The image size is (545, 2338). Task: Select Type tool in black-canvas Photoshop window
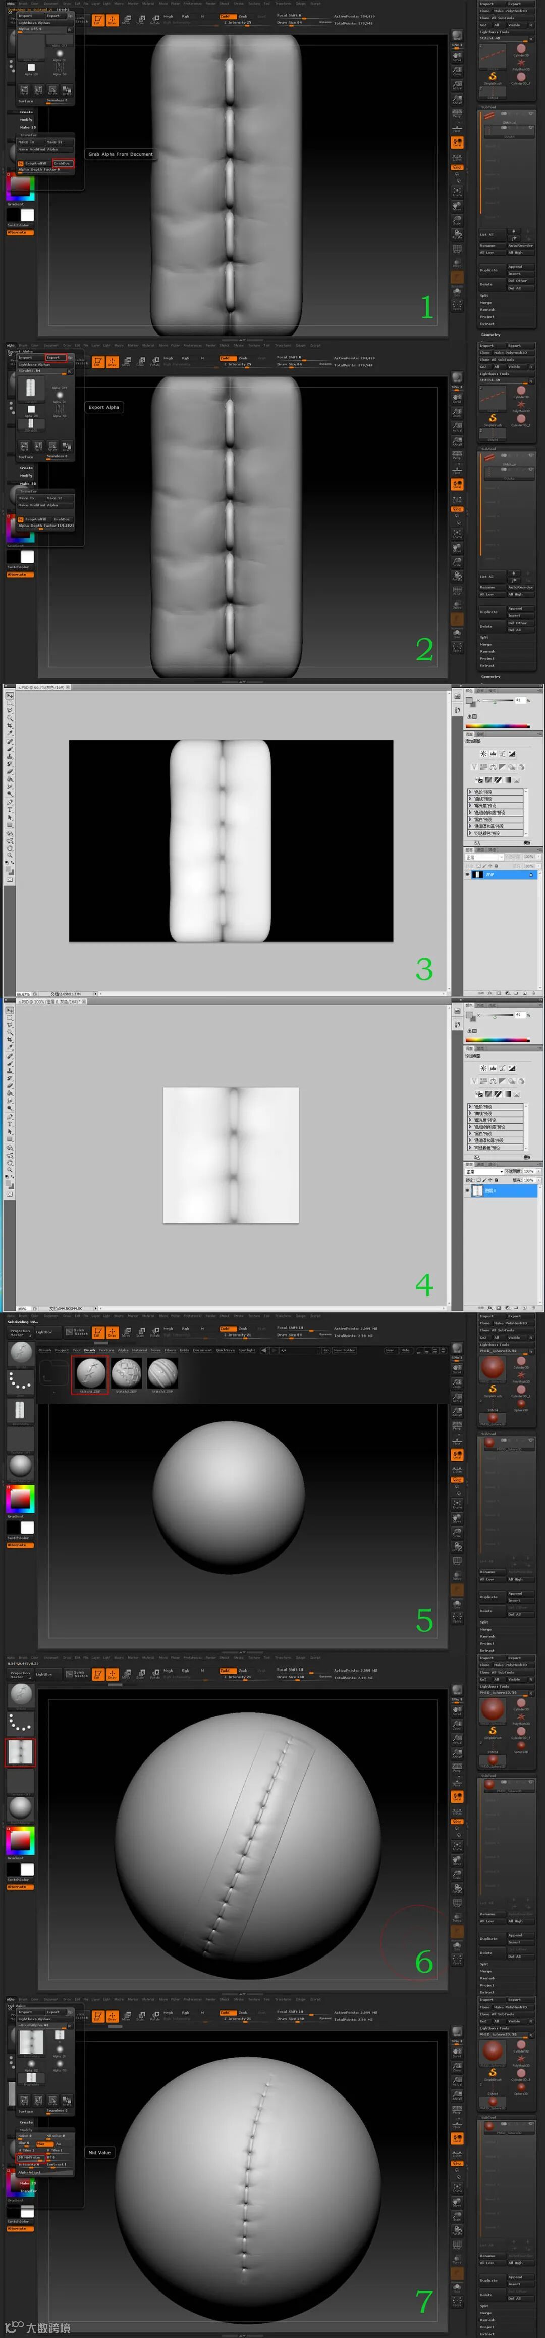pyautogui.click(x=10, y=810)
